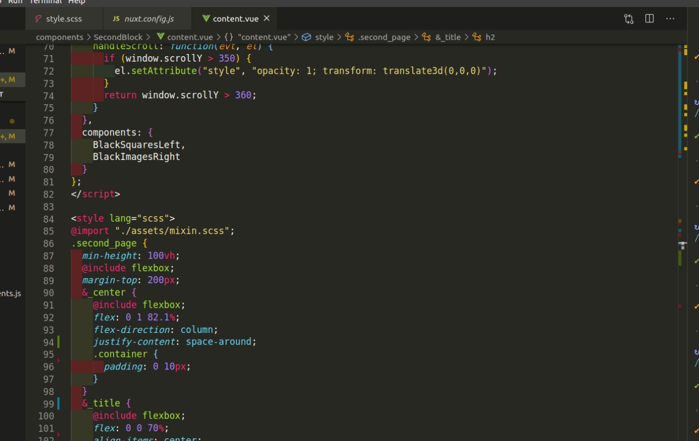Image resolution: width=699 pixels, height=441 pixels.
Task: Open the components breadcrumb folder
Action: 60,37
